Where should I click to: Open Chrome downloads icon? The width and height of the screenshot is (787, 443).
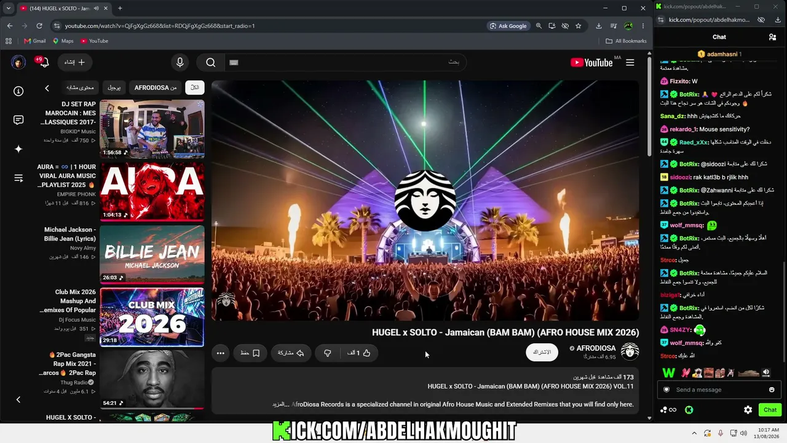click(599, 26)
